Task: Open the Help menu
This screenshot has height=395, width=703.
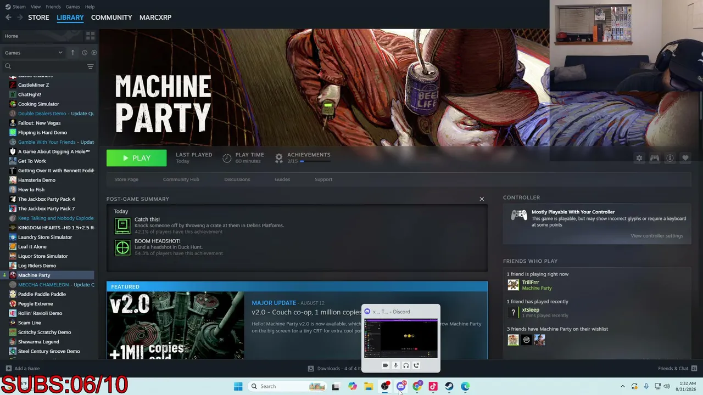Action: point(90,7)
